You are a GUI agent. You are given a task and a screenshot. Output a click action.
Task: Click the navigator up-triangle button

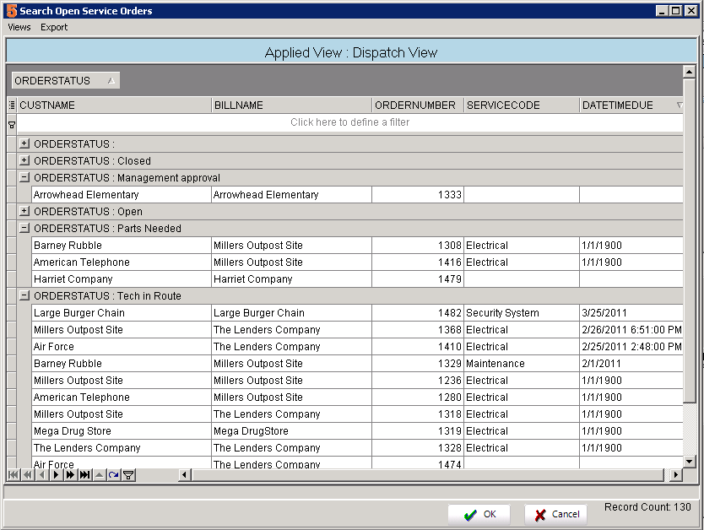(100, 475)
